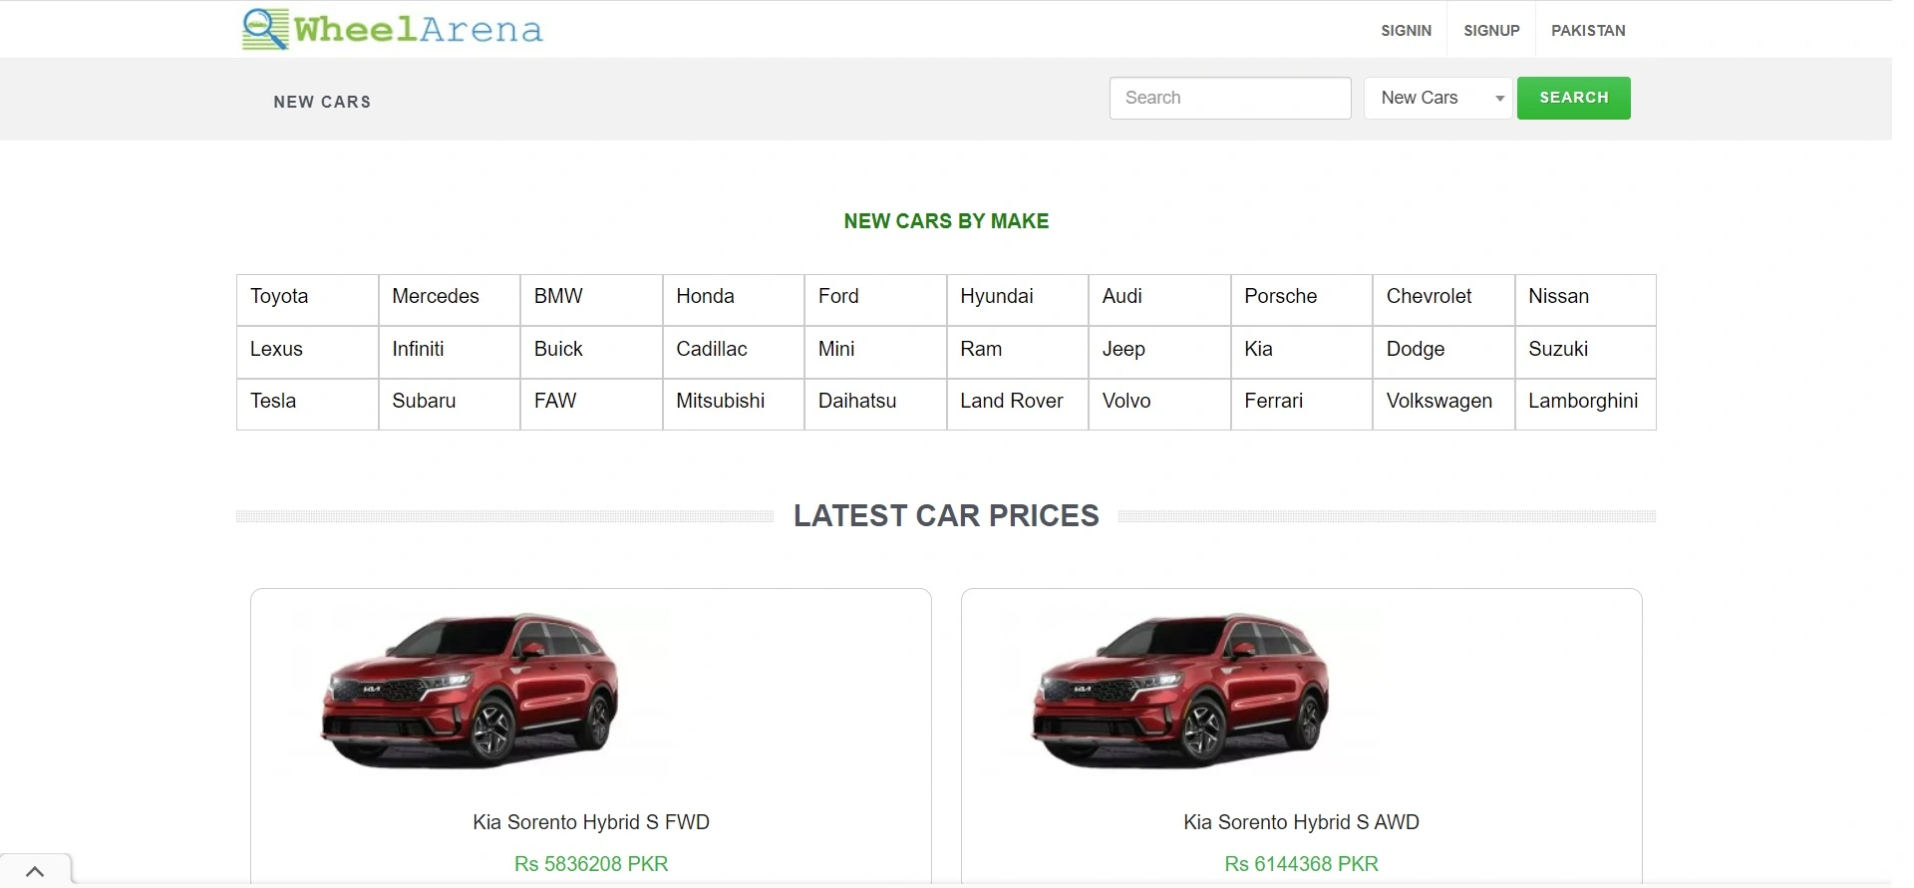Choose Nissan make

pos(1559,296)
